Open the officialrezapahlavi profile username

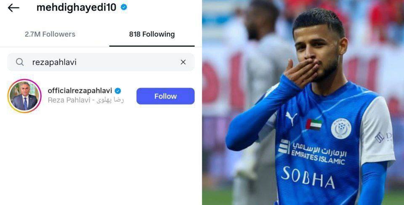(80, 91)
